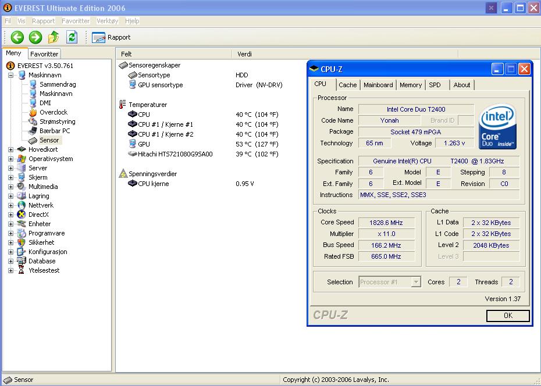
Task: Open the Verktøy menu
Action: [107, 21]
